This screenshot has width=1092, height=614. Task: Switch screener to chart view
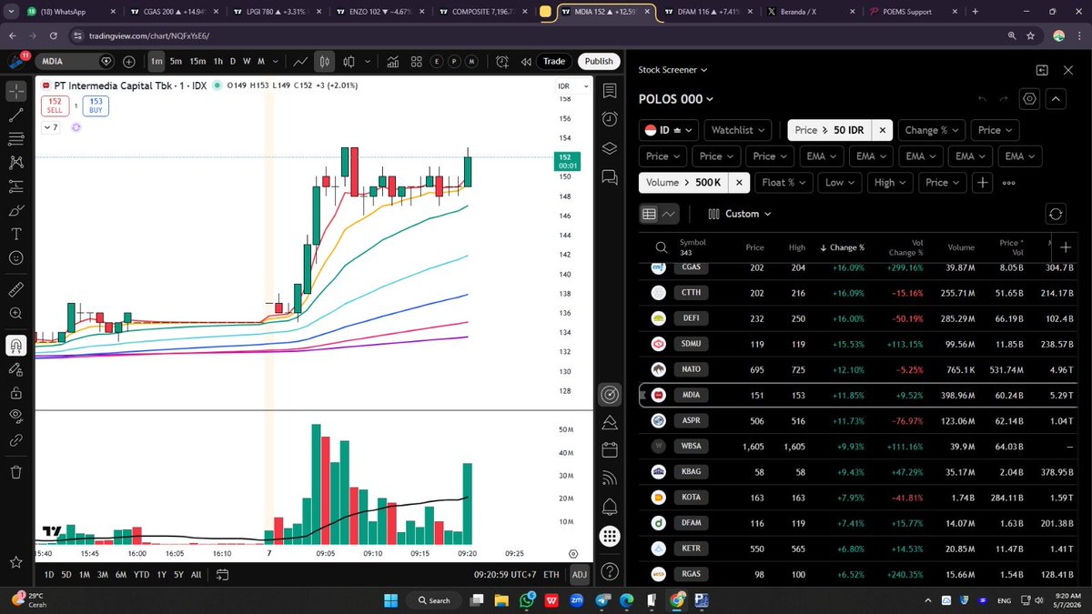[x=669, y=214]
